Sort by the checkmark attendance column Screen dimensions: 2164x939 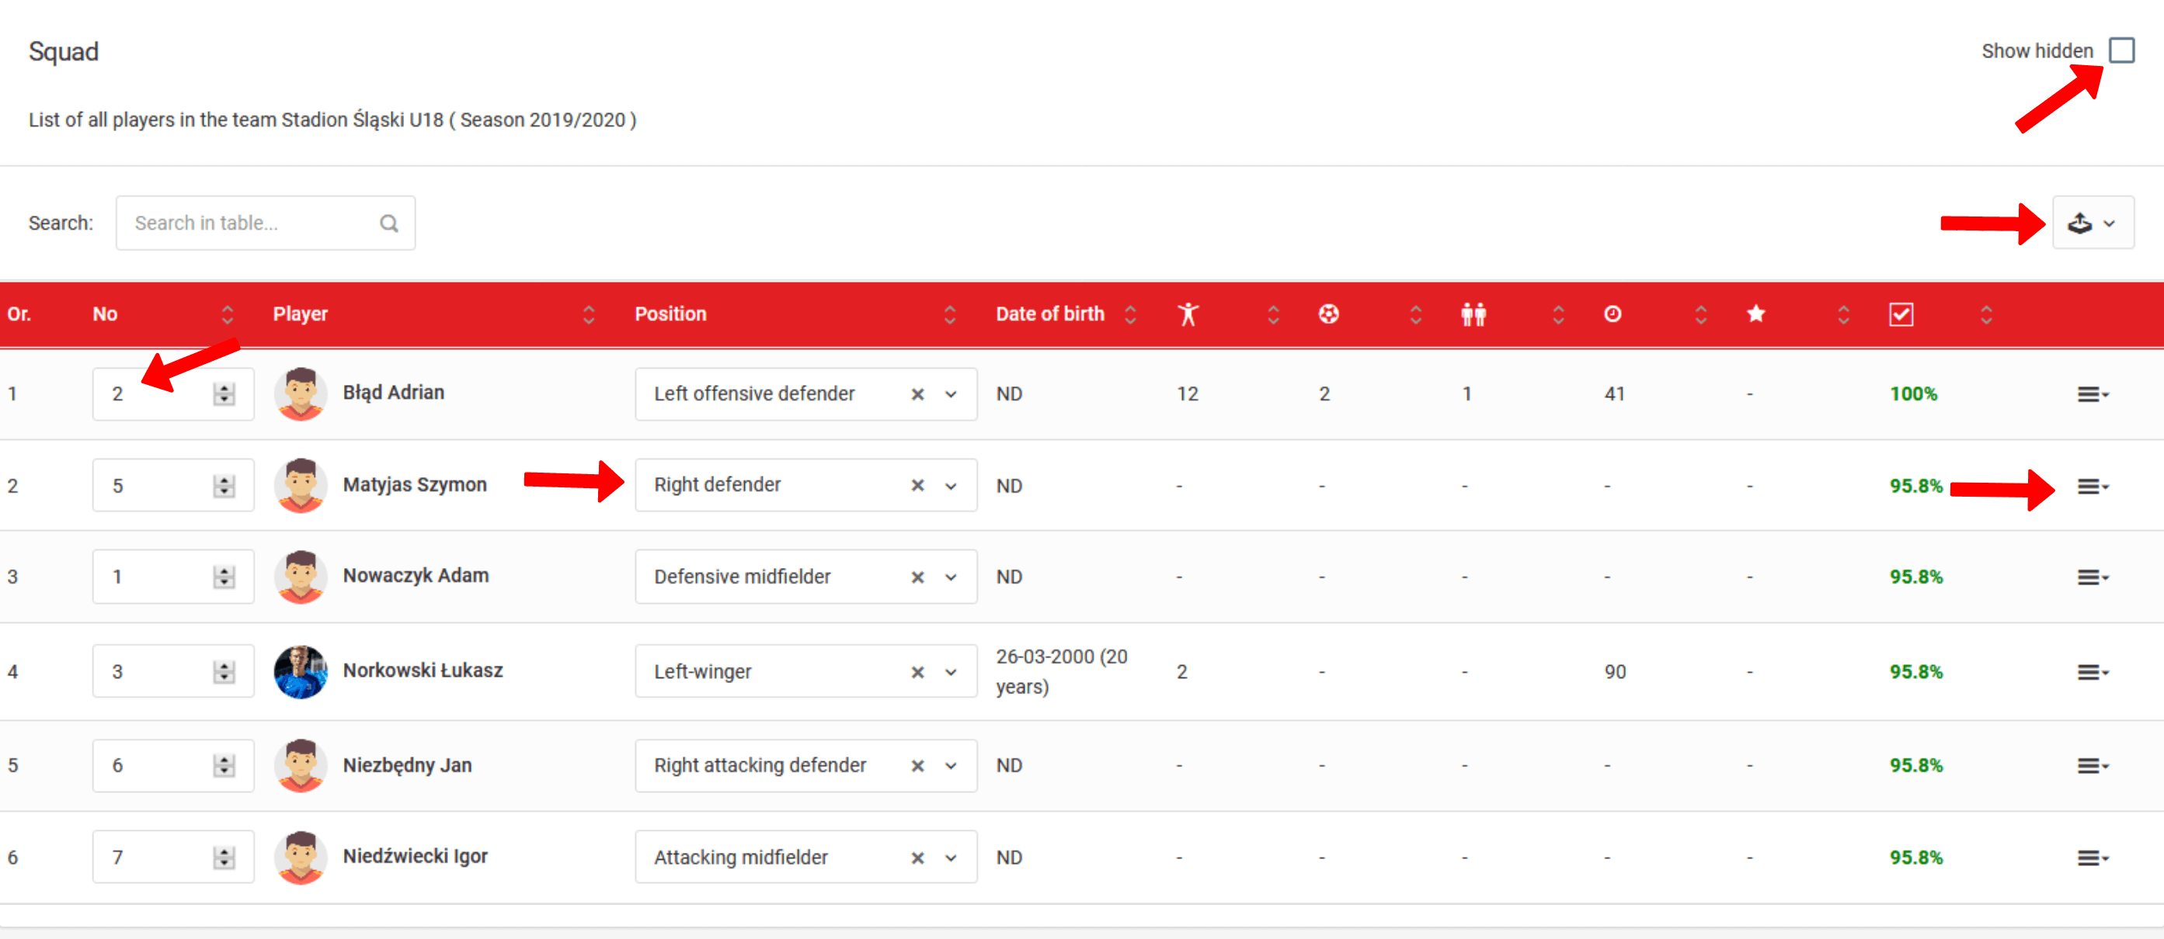coord(1900,314)
